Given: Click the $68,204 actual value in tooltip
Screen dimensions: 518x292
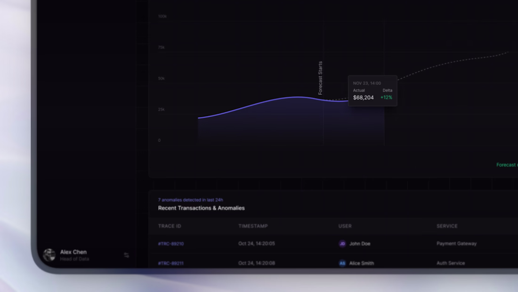Looking at the screenshot, I should point(364,97).
